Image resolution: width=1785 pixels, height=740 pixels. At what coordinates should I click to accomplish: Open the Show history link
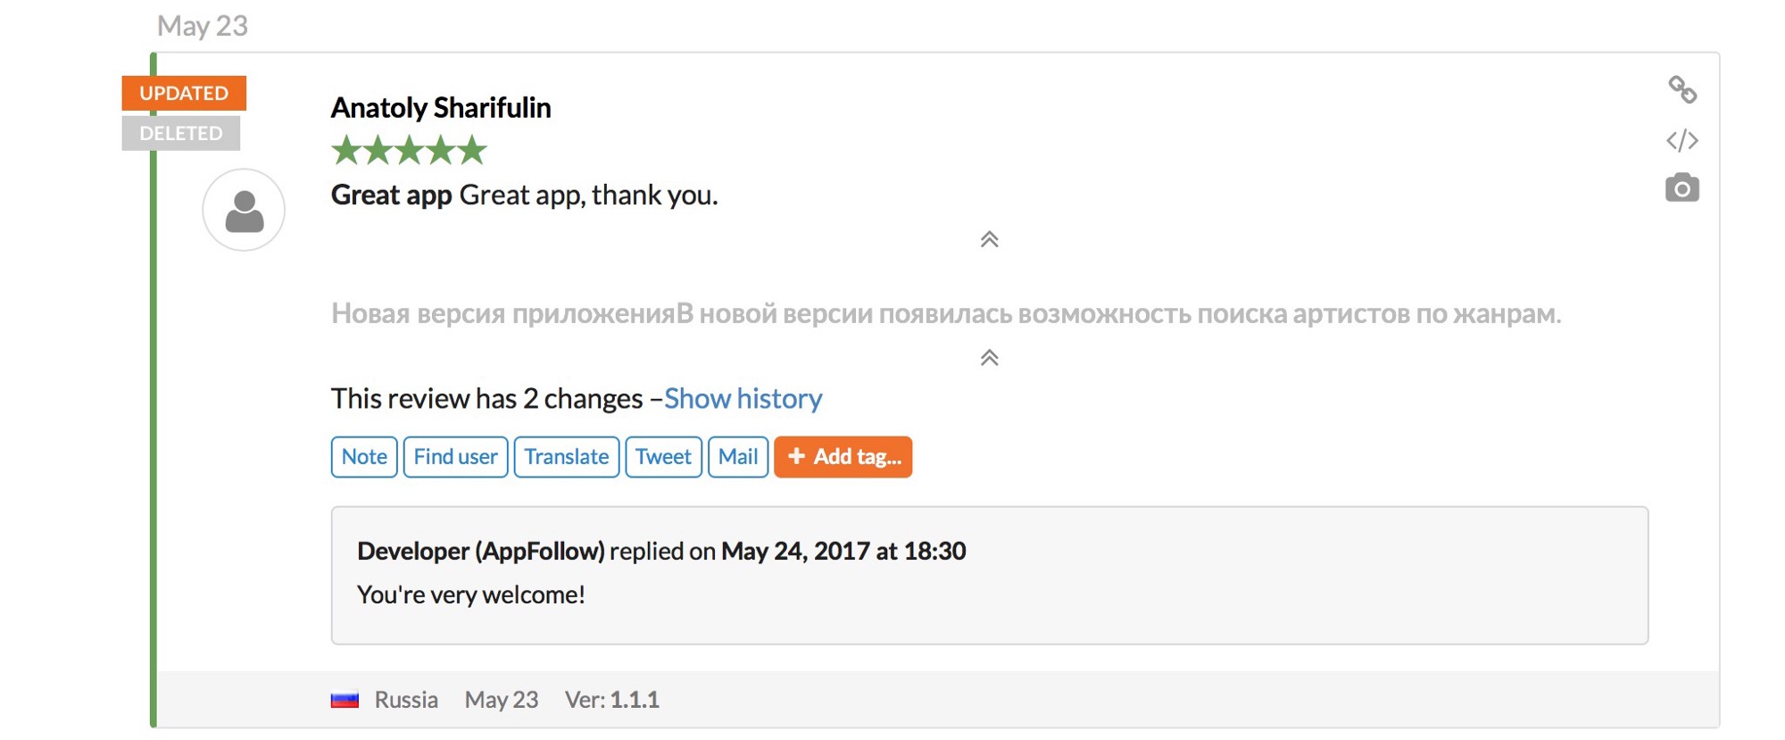tap(743, 398)
